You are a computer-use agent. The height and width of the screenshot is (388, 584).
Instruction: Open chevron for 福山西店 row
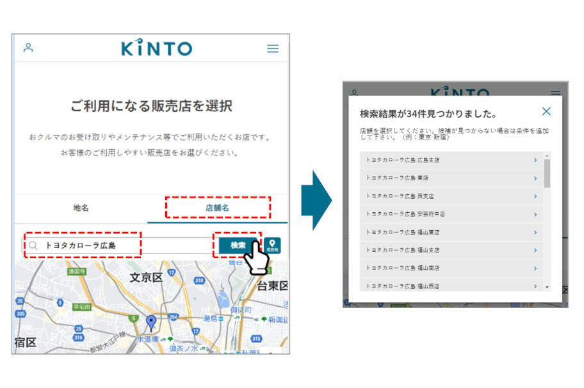click(535, 286)
